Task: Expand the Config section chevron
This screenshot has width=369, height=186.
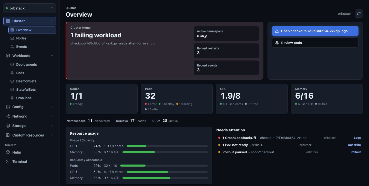Action: 52,107
